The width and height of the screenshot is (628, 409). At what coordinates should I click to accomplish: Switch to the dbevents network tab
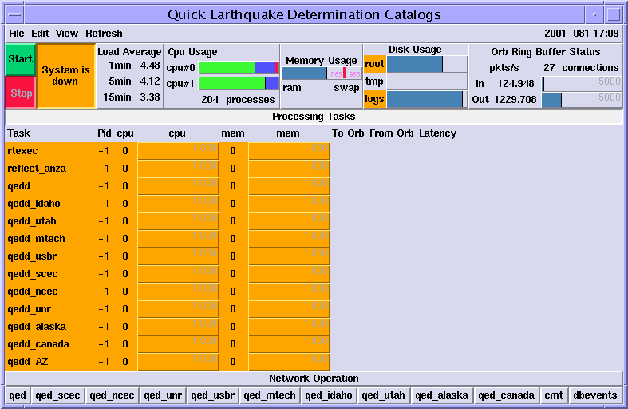[x=595, y=395]
